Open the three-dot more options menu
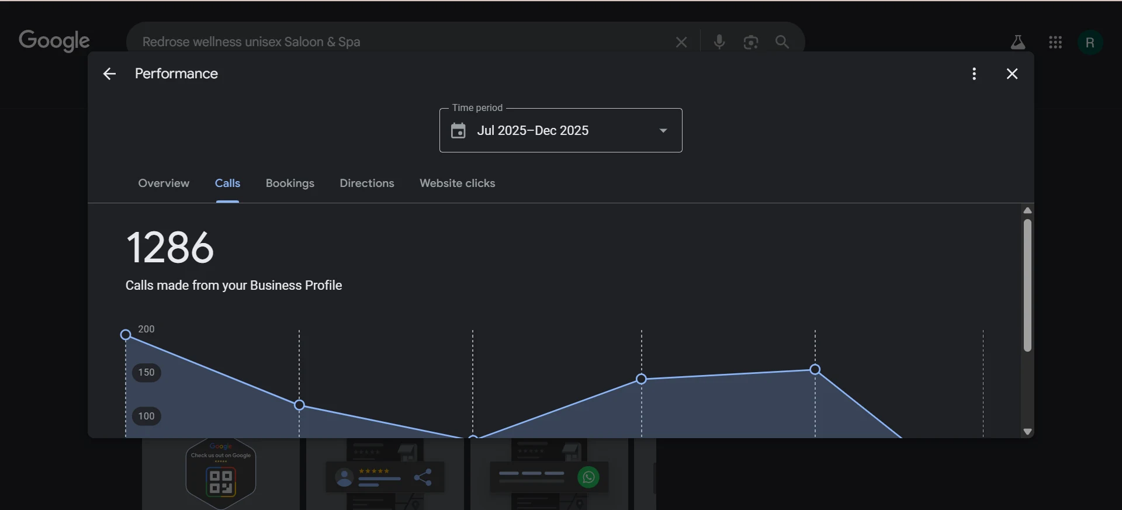 pyautogui.click(x=974, y=74)
